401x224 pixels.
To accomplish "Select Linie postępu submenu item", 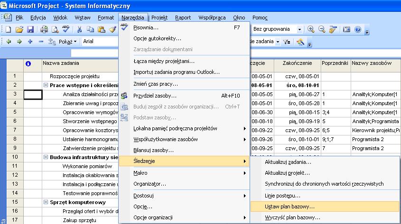I will (325, 196).
